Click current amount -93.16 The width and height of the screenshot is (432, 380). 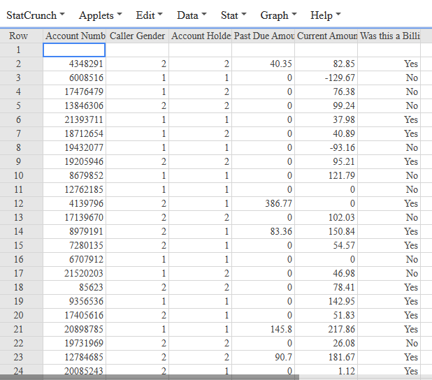(326, 148)
